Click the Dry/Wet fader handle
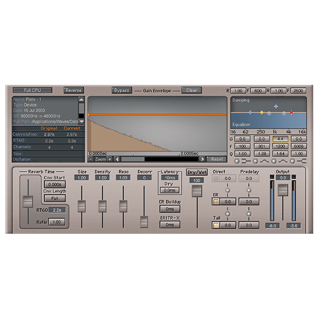 197,191
